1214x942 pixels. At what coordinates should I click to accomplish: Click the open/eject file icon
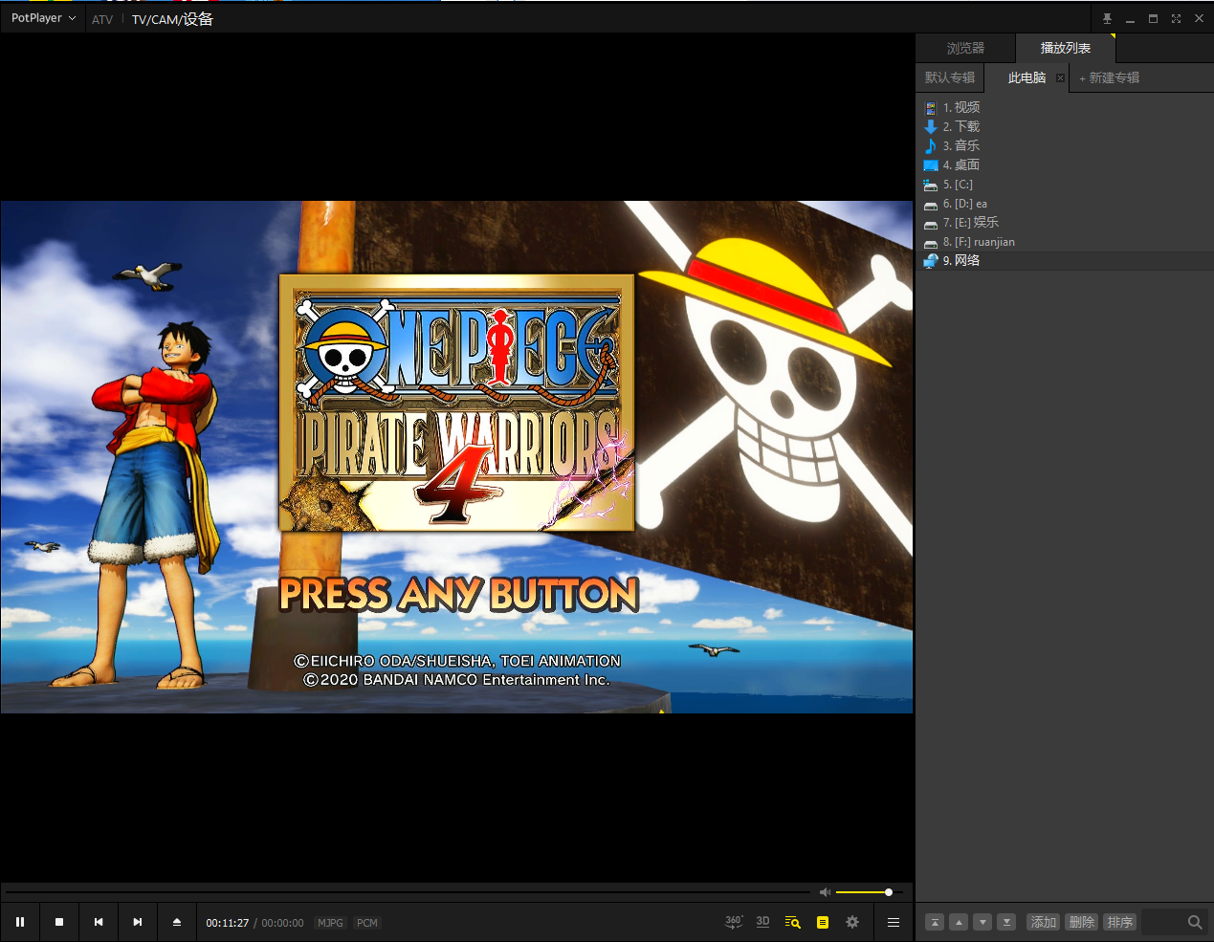click(177, 922)
